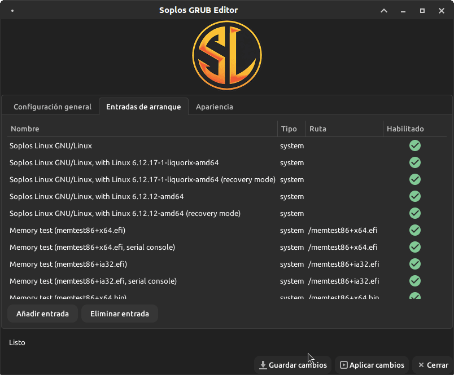Select Memory test (memtest86+ia32.efi) row name
Viewport: 454px width, 375px height.
(x=68, y=264)
